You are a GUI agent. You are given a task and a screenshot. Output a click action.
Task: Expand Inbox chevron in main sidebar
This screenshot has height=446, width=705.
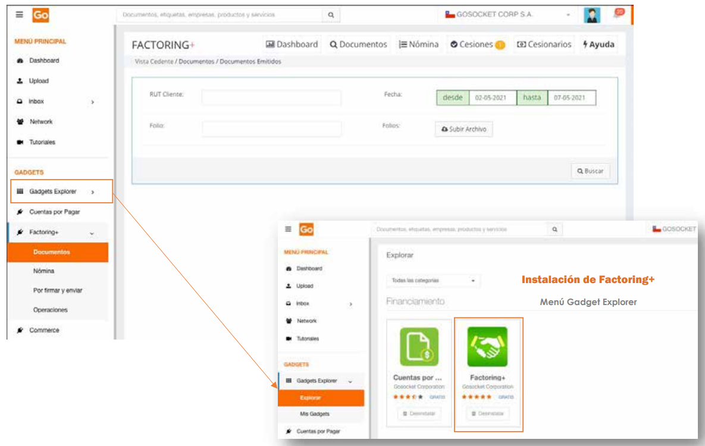(x=93, y=102)
